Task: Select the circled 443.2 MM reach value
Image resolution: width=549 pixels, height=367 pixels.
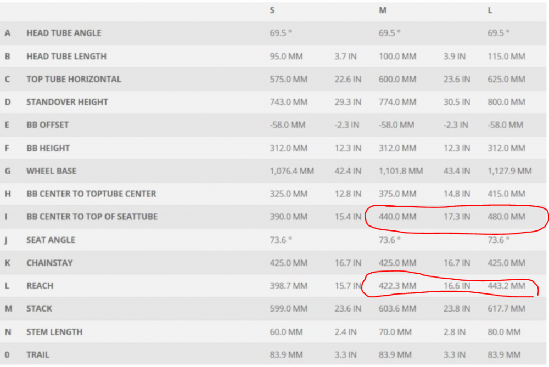Action: pyautogui.click(x=506, y=286)
